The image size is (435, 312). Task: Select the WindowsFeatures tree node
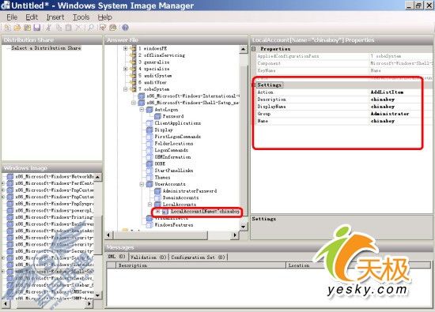tap(174, 225)
